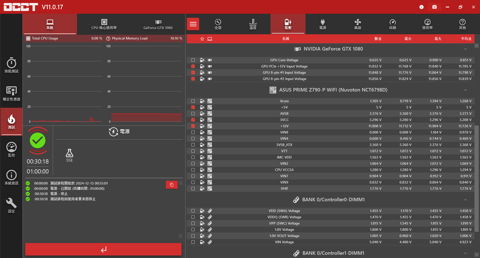Click the motherboard icon on the +12V row
The image size is (480, 258).
[x=210, y=126]
